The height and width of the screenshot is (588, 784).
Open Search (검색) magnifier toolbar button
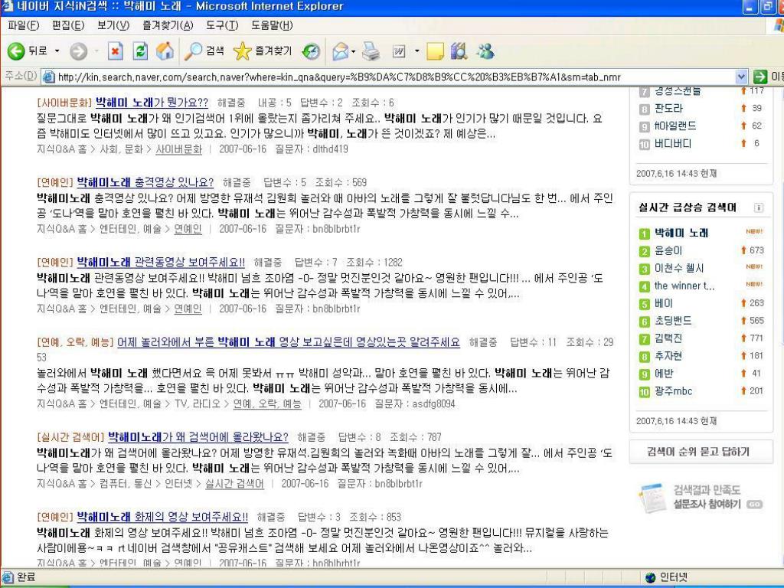204,51
